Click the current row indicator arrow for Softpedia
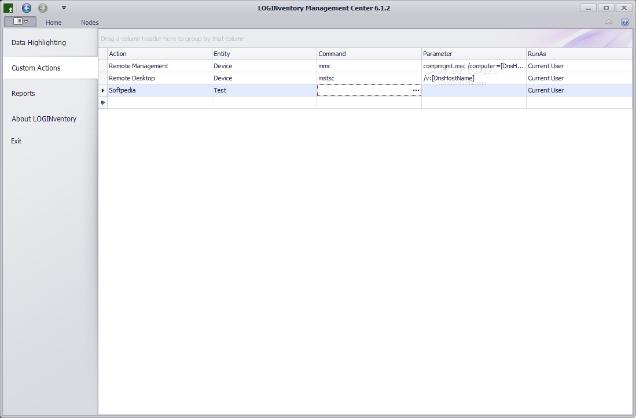 (x=102, y=90)
